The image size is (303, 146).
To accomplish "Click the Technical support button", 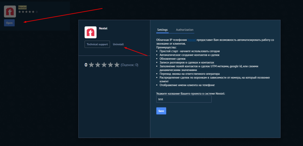I will (97, 45).
